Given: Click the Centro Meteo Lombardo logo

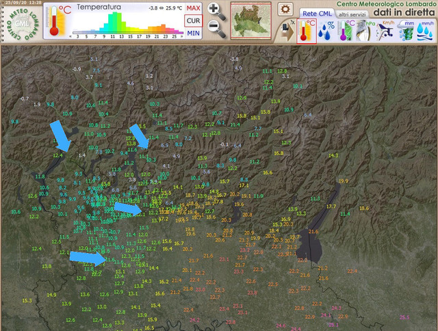Looking at the screenshot, I should [22, 23].
